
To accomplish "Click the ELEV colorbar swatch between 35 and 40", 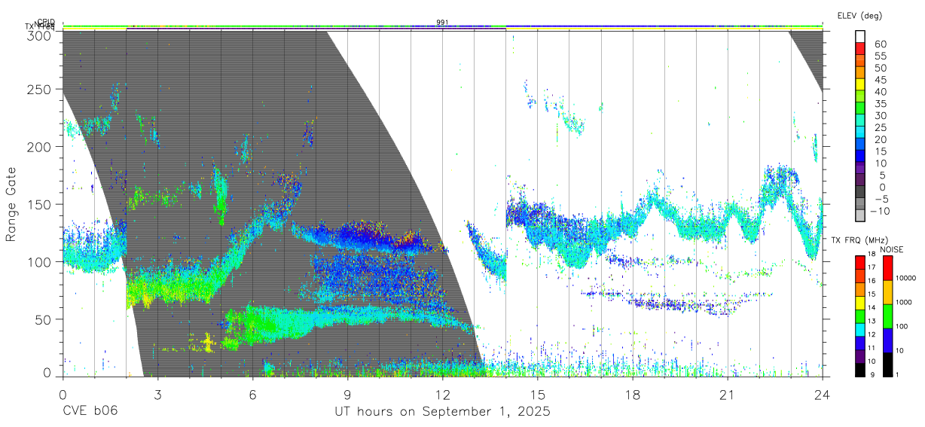I will (861, 97).
